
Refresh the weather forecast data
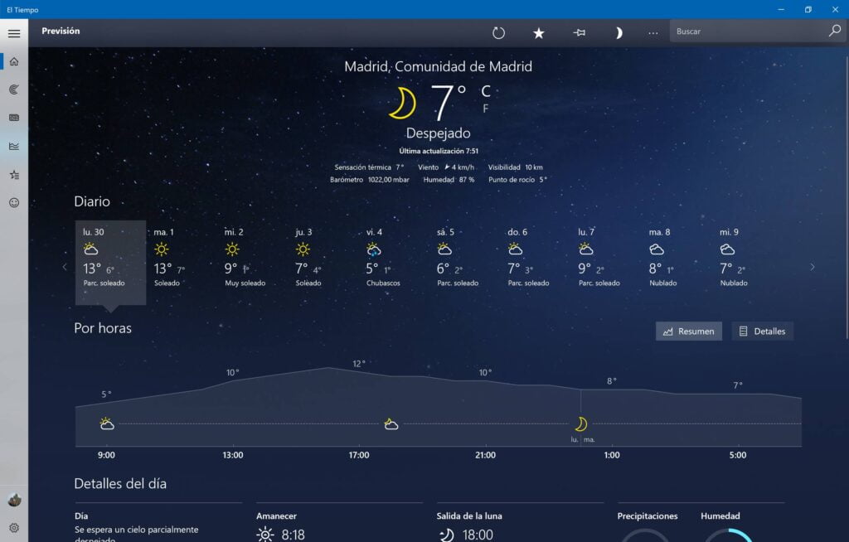click(x=498, y=32)
